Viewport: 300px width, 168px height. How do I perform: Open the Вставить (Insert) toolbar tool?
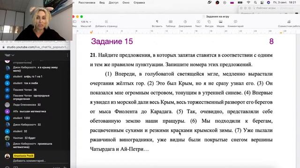pos(157,23)
